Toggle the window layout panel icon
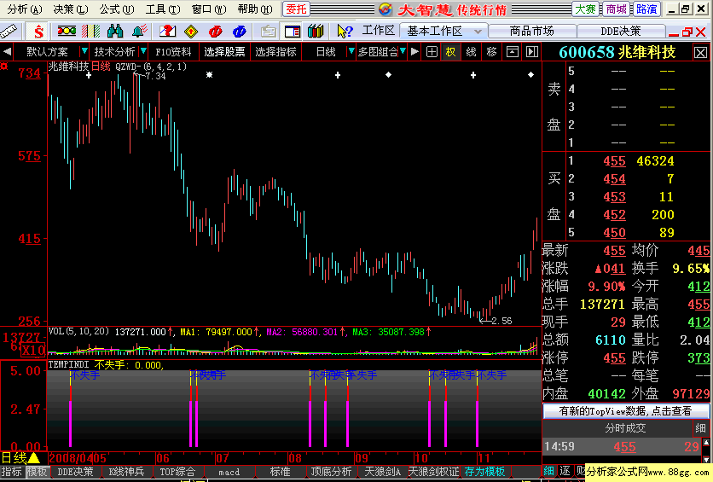The height and width of the screenshot is (482, 713). coord(292,31)
